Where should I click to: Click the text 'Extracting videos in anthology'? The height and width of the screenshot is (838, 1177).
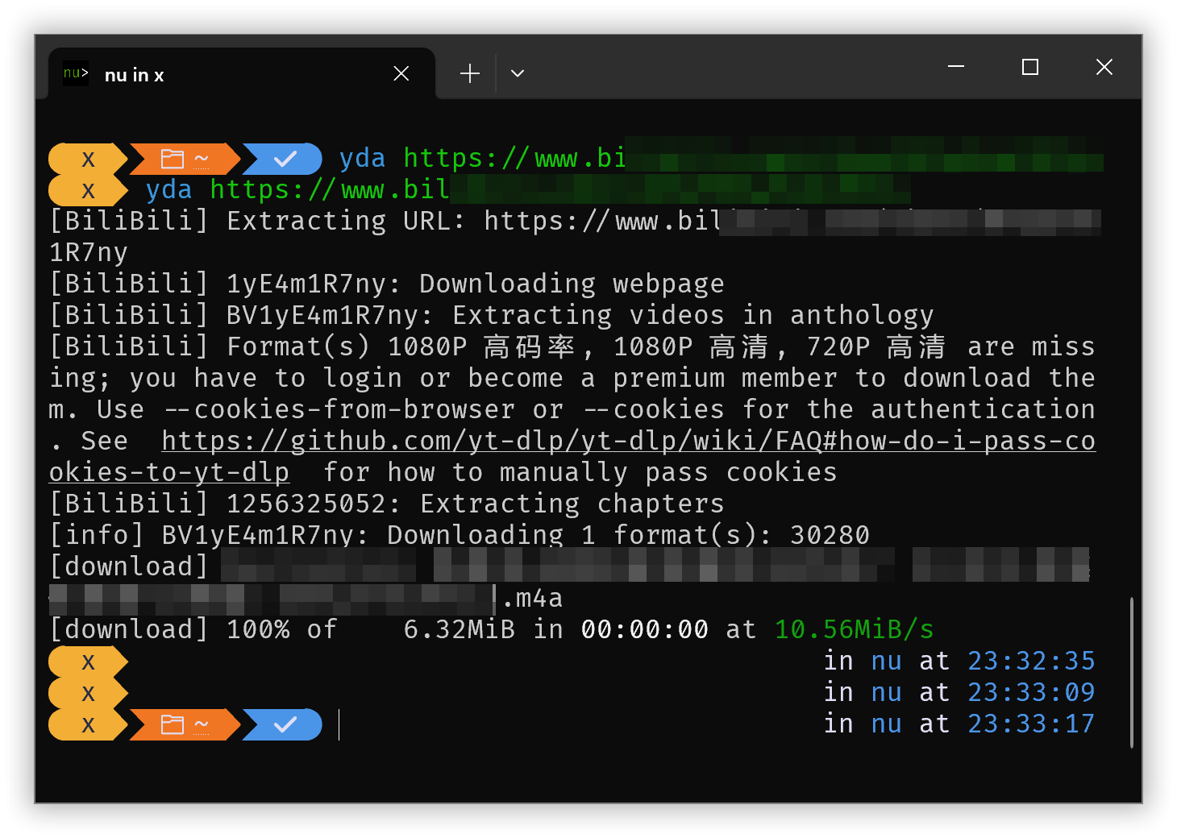[692, 316]
